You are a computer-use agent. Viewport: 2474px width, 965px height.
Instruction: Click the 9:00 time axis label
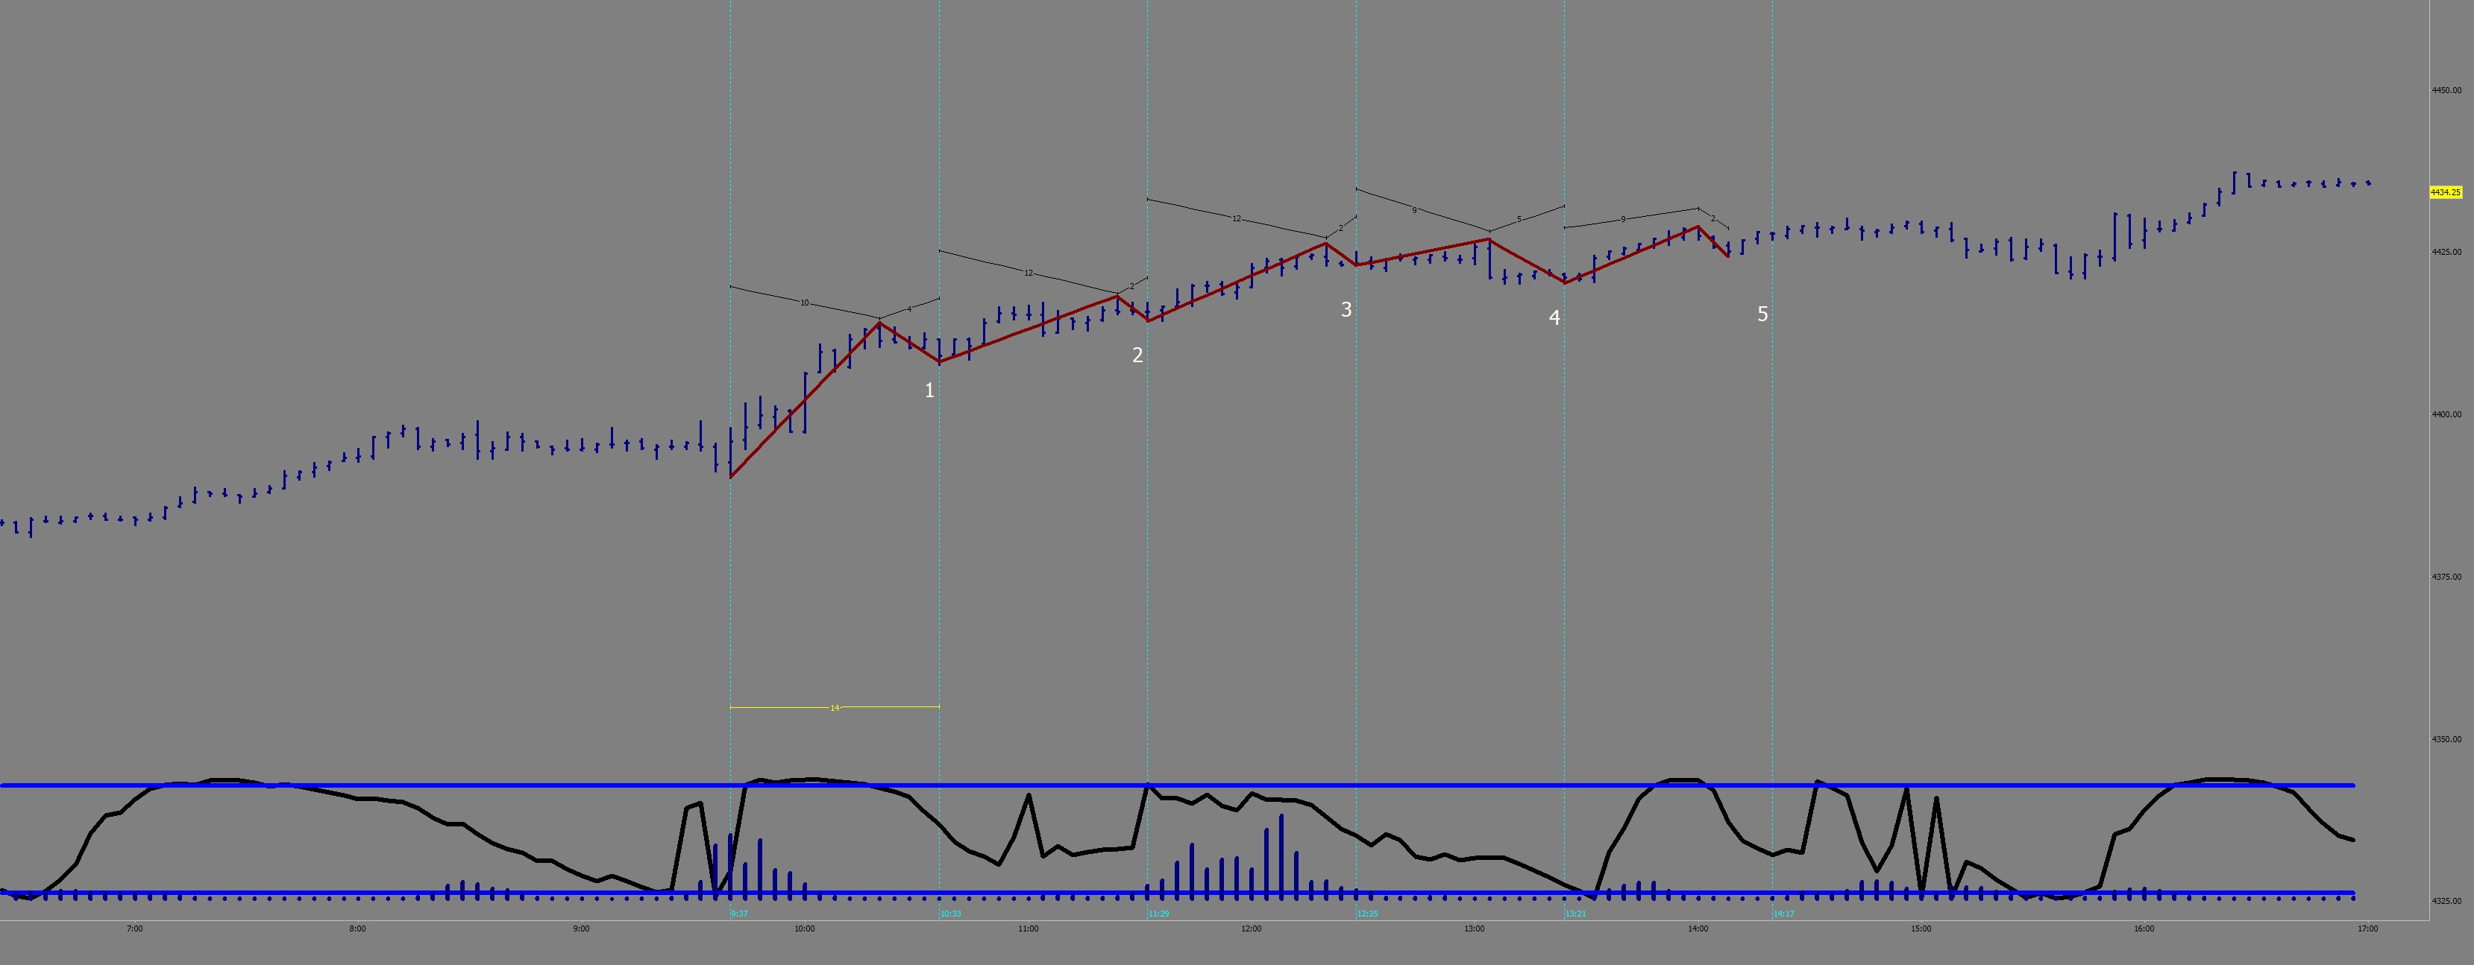click(x=581, y=928)
